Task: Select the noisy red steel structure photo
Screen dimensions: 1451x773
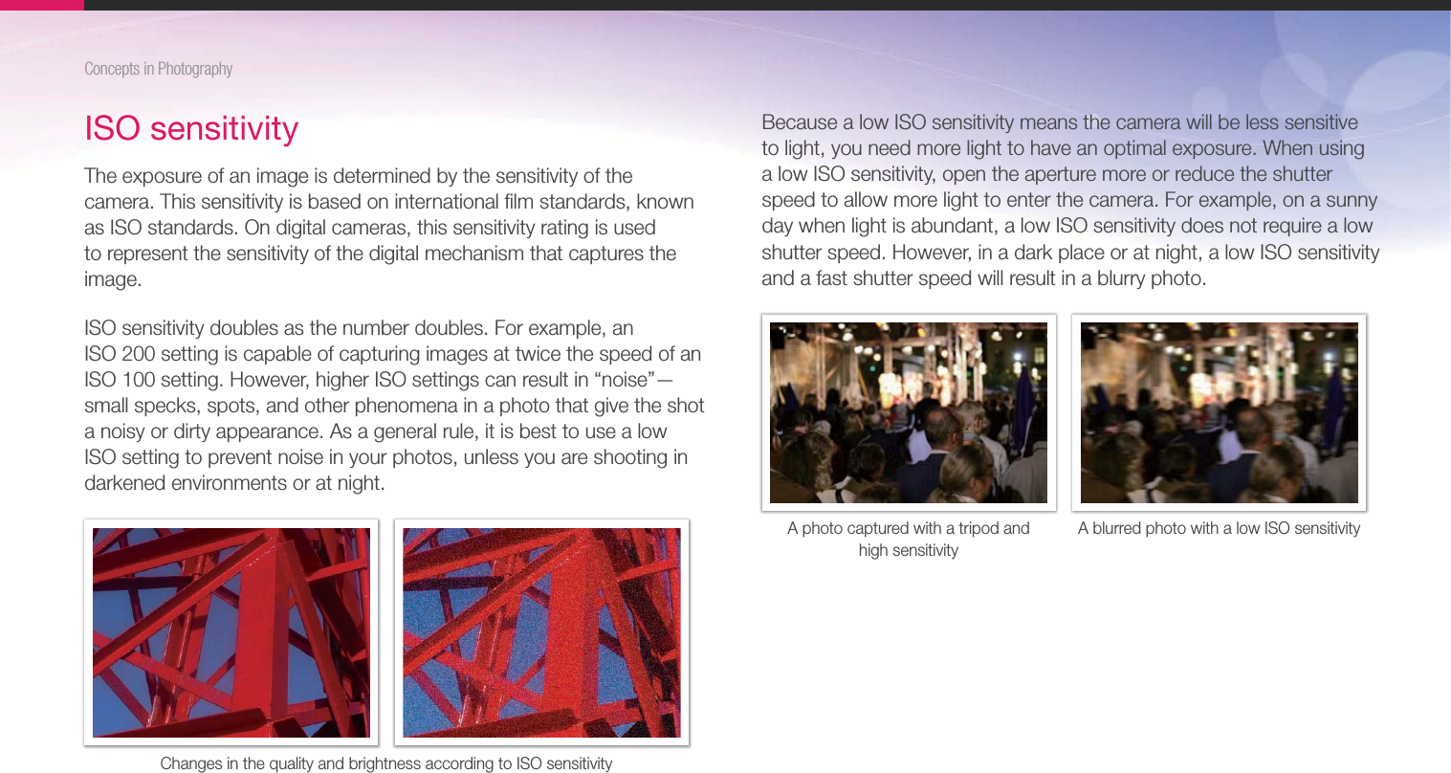Action: 541,632
